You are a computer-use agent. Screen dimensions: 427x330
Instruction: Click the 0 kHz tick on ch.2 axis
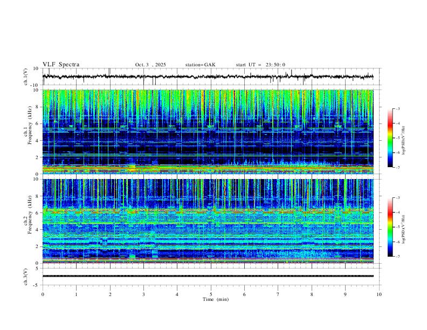pos(37,263)
